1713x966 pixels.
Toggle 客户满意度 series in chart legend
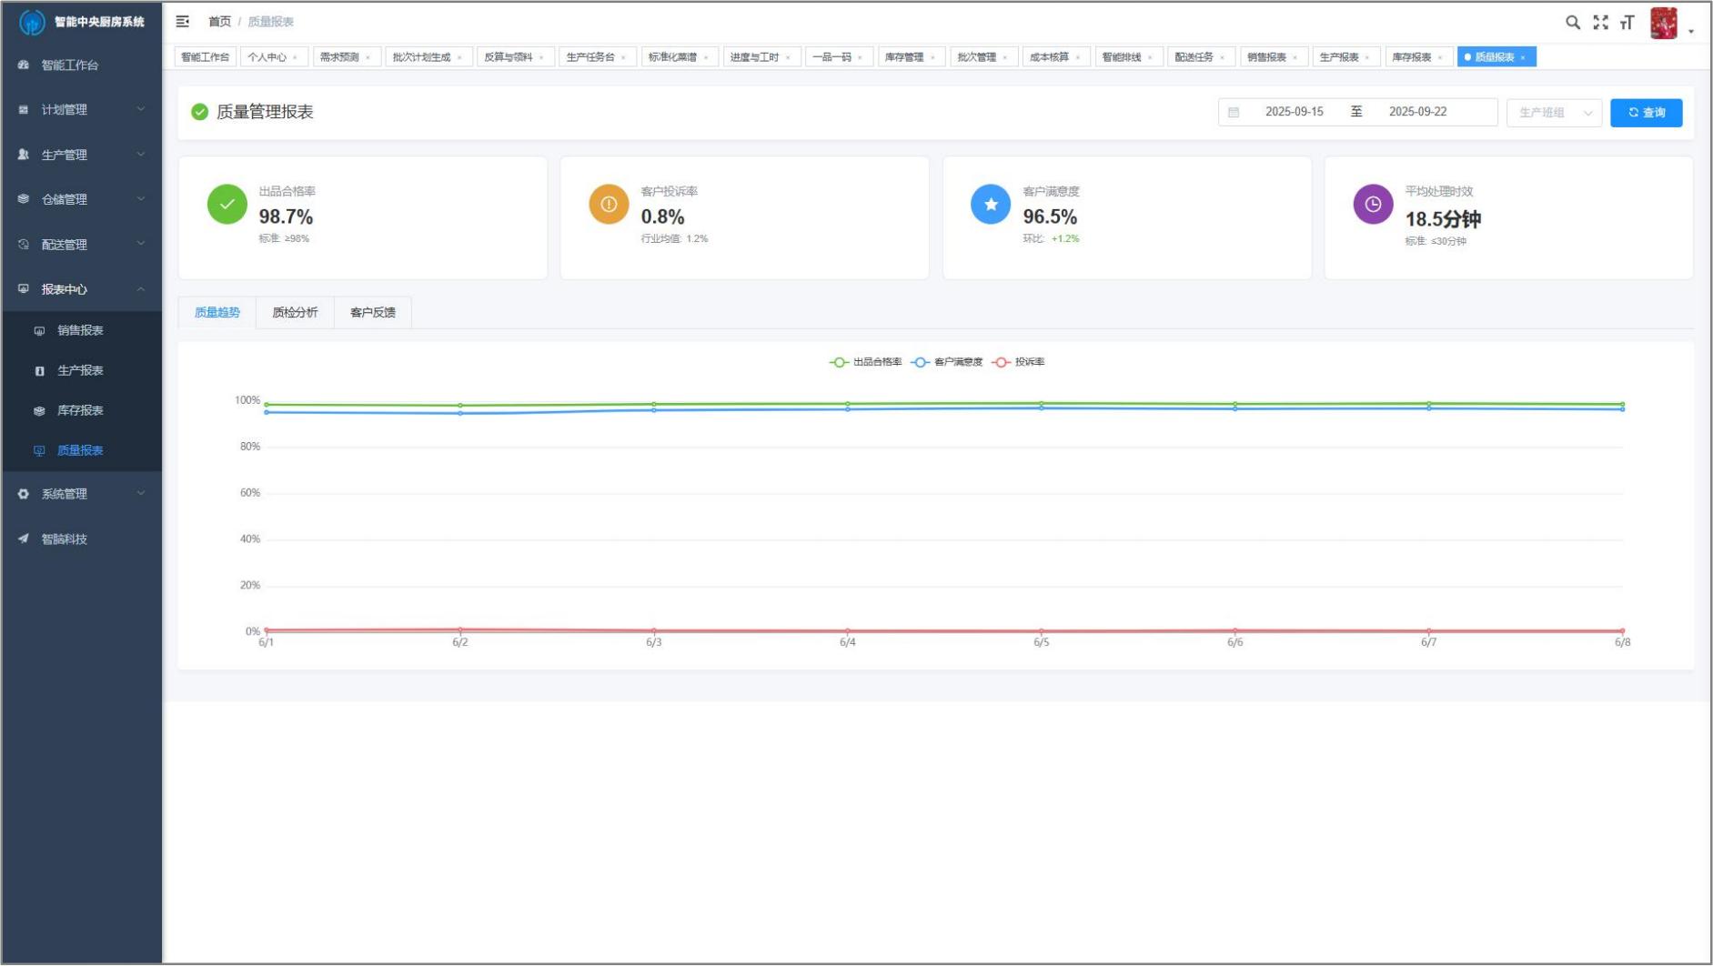click(947, 362)
